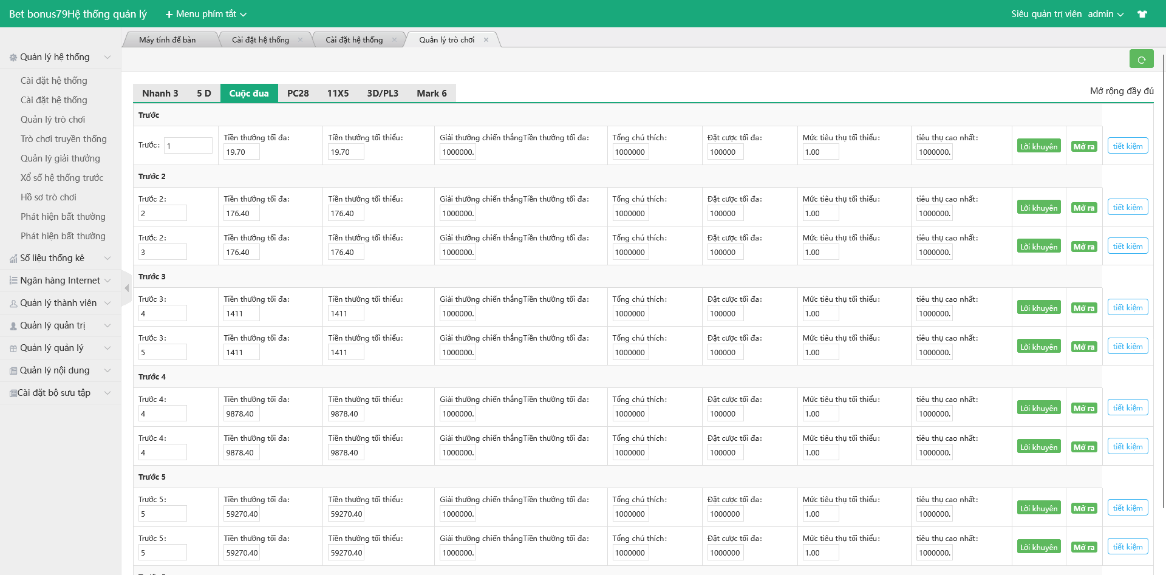Expand the Ngân hàng Internet sidebar section
The width and height of the screenshot is (1166, 575).
pyautogui.click(x=60, y=281)
